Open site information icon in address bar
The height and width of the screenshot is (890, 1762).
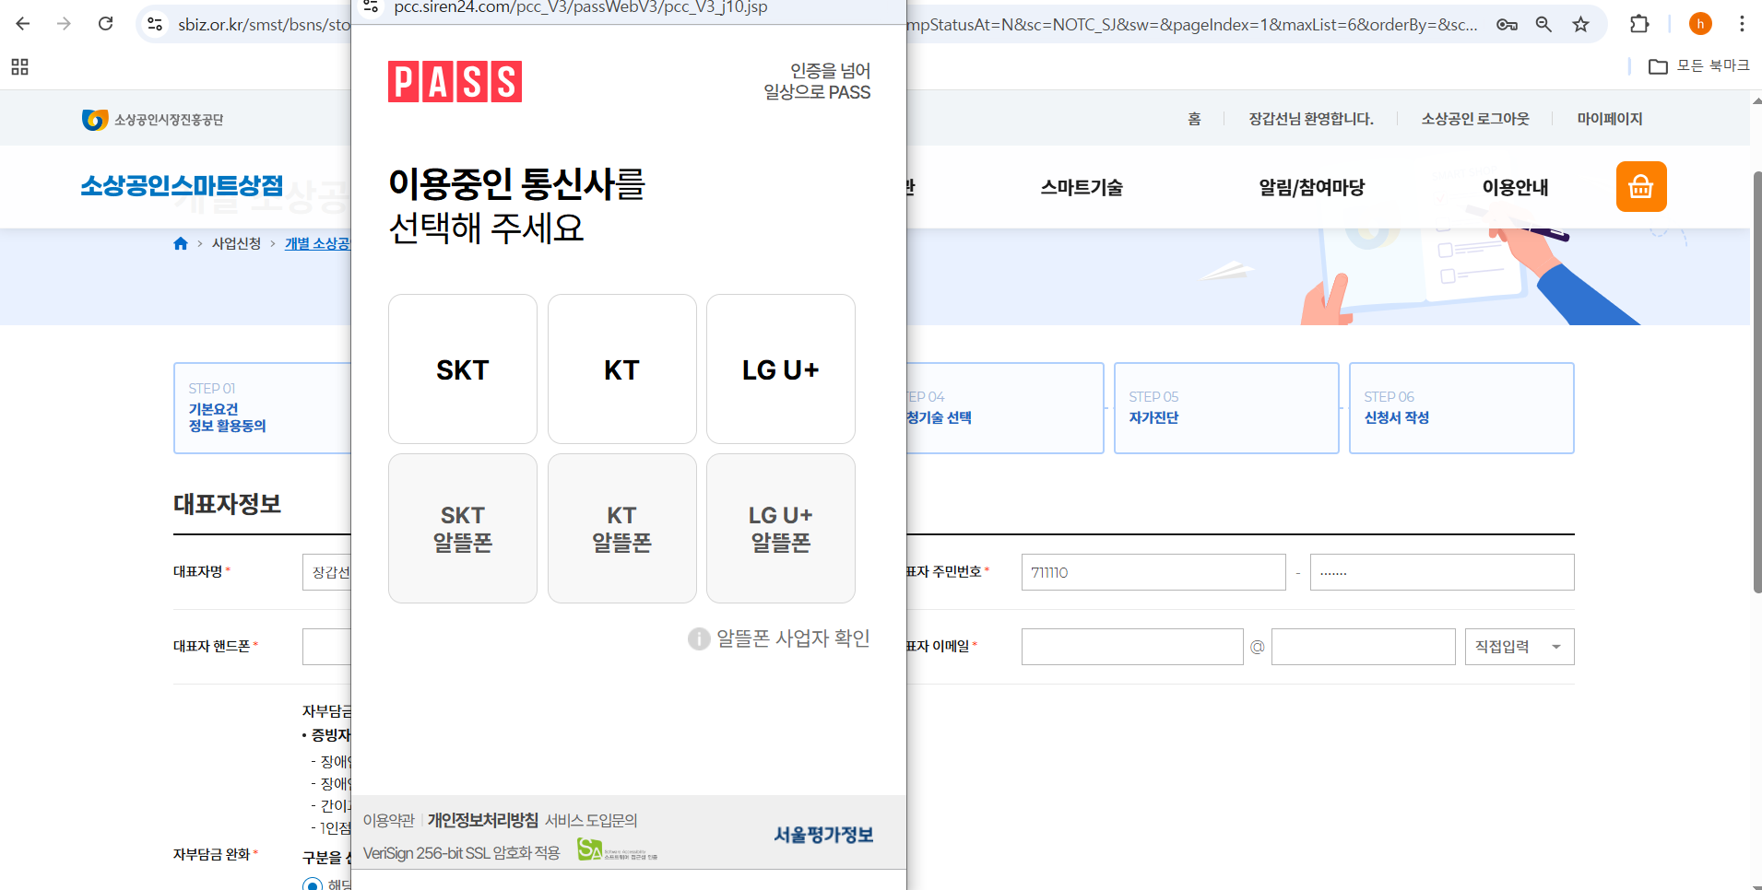pos(155,24)
